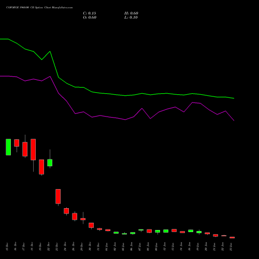Click the '20 Jan' date axis label

(206, 247)
